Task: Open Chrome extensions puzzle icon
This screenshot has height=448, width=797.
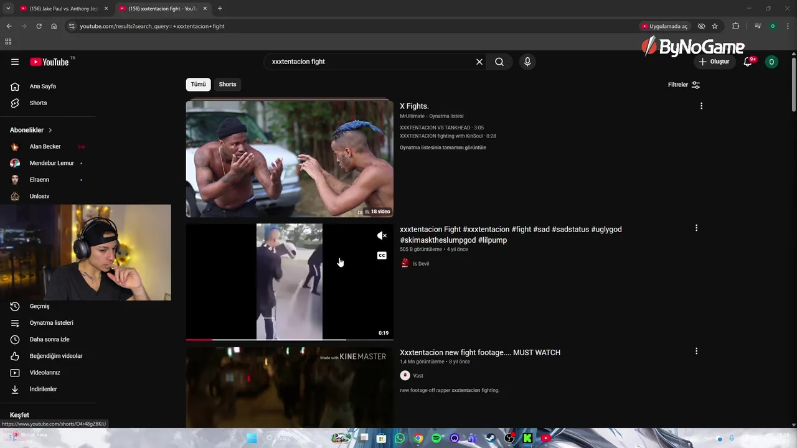Action: pyautogui.click(x=735, y=26)
